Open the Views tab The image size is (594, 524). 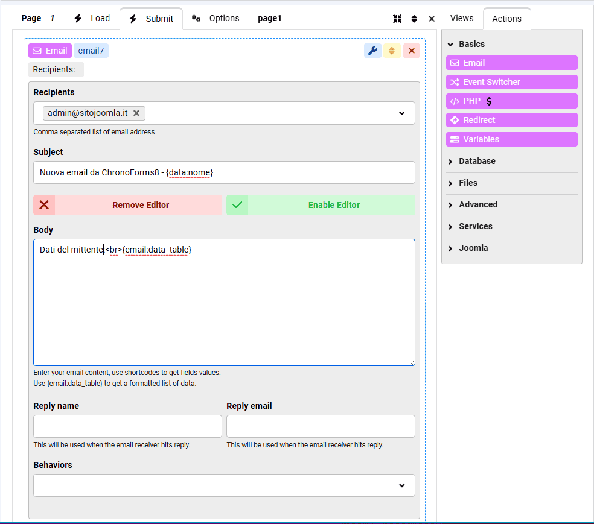pyautogui.click(x=462, y=18)
